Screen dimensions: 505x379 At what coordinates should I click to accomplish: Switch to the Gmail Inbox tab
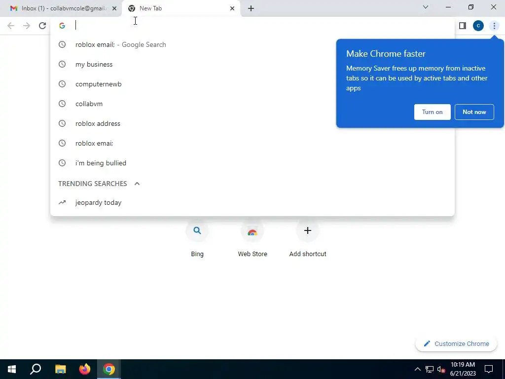[x=61, y=8]
